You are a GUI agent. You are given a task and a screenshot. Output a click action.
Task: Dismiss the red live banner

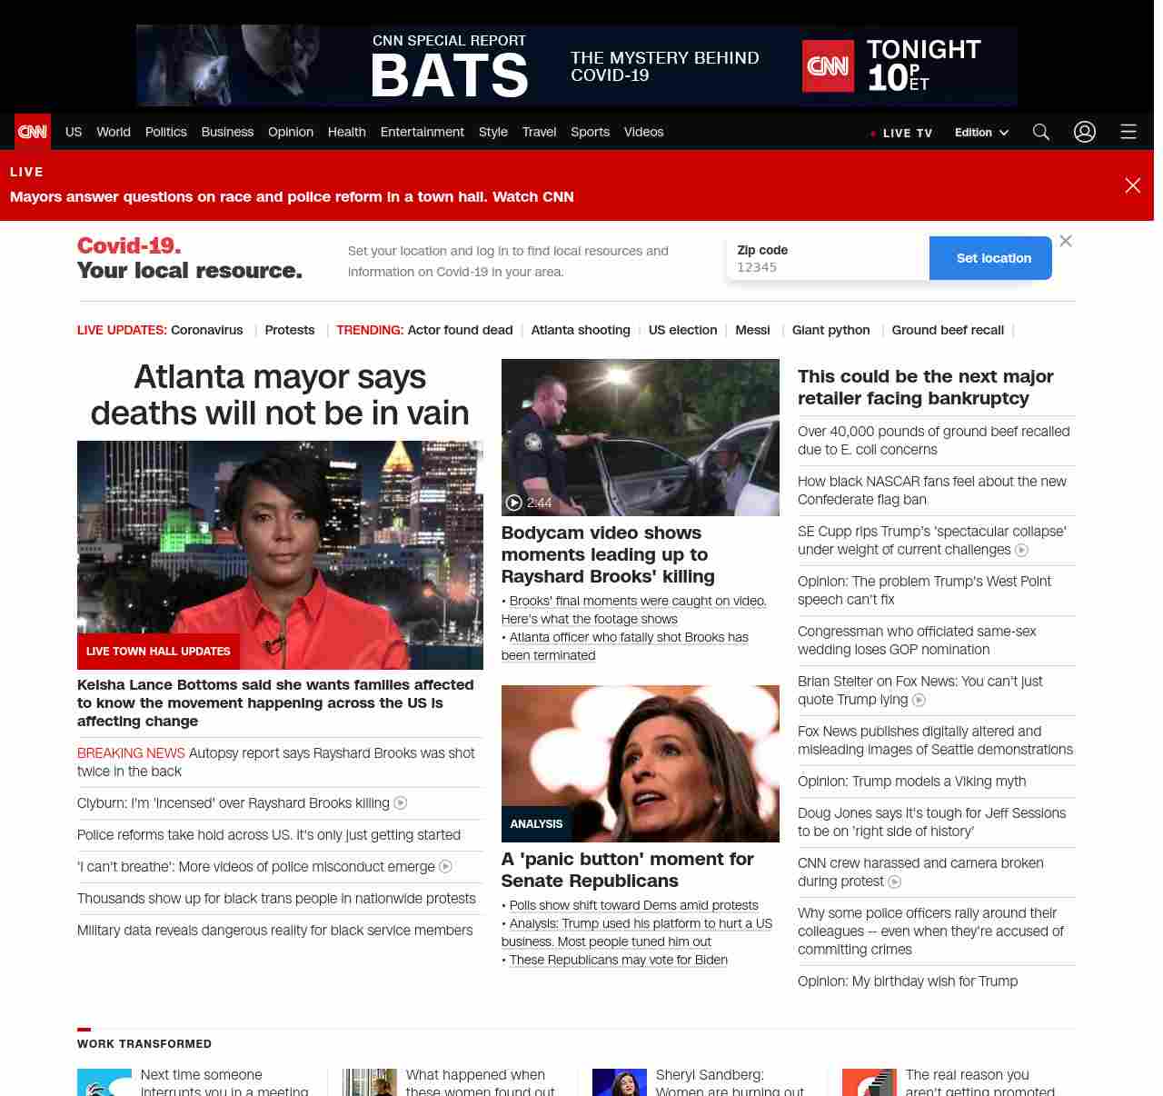pyautogui.click(x=1133, y=185)
